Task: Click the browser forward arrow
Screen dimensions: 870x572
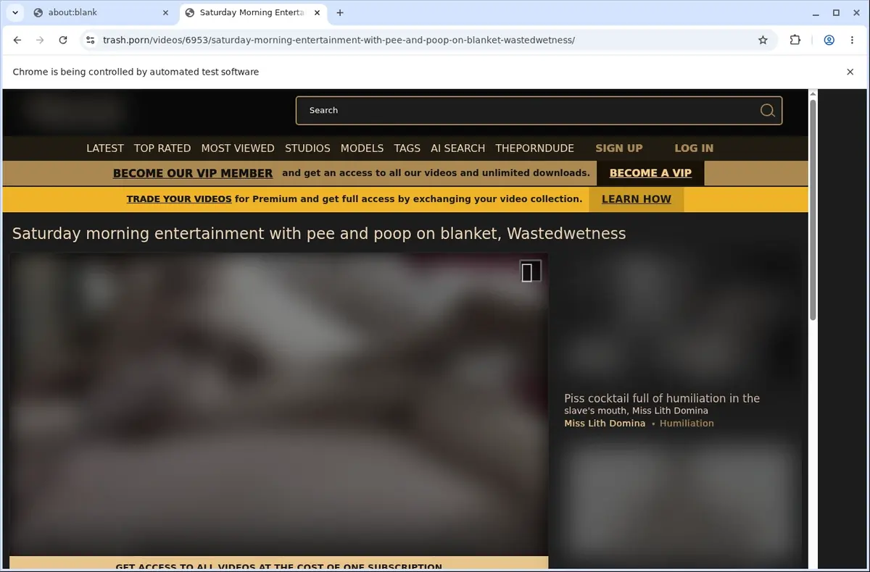Action: coord(40,41)
